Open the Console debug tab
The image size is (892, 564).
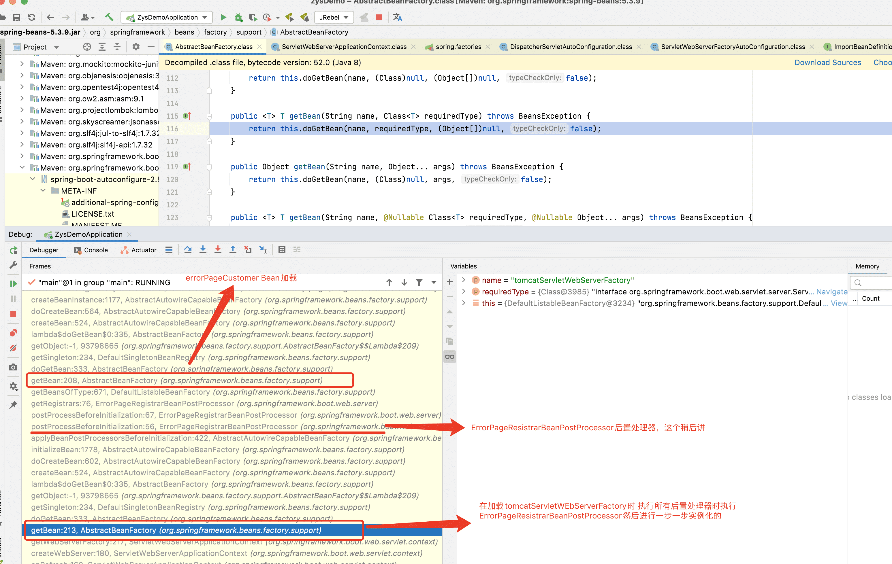click(x=91, y=250)
